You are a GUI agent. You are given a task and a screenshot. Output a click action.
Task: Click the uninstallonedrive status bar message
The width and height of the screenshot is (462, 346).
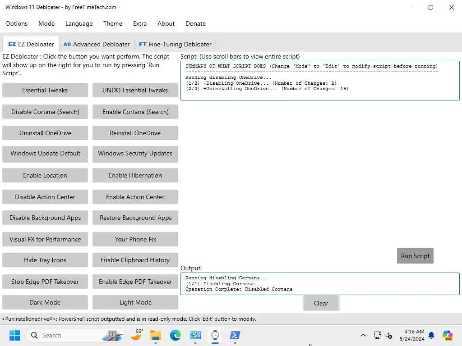click(x=129, y=319)
